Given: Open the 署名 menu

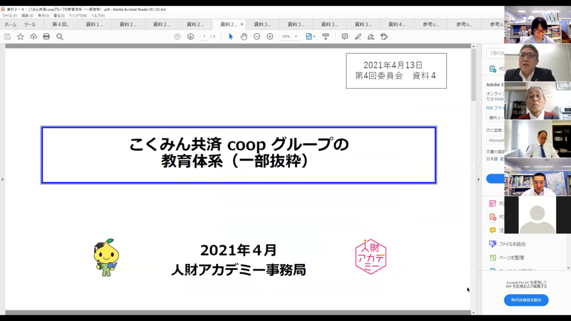Looking at the screenshot, I should pyautogui.click(x=59, y=15).
